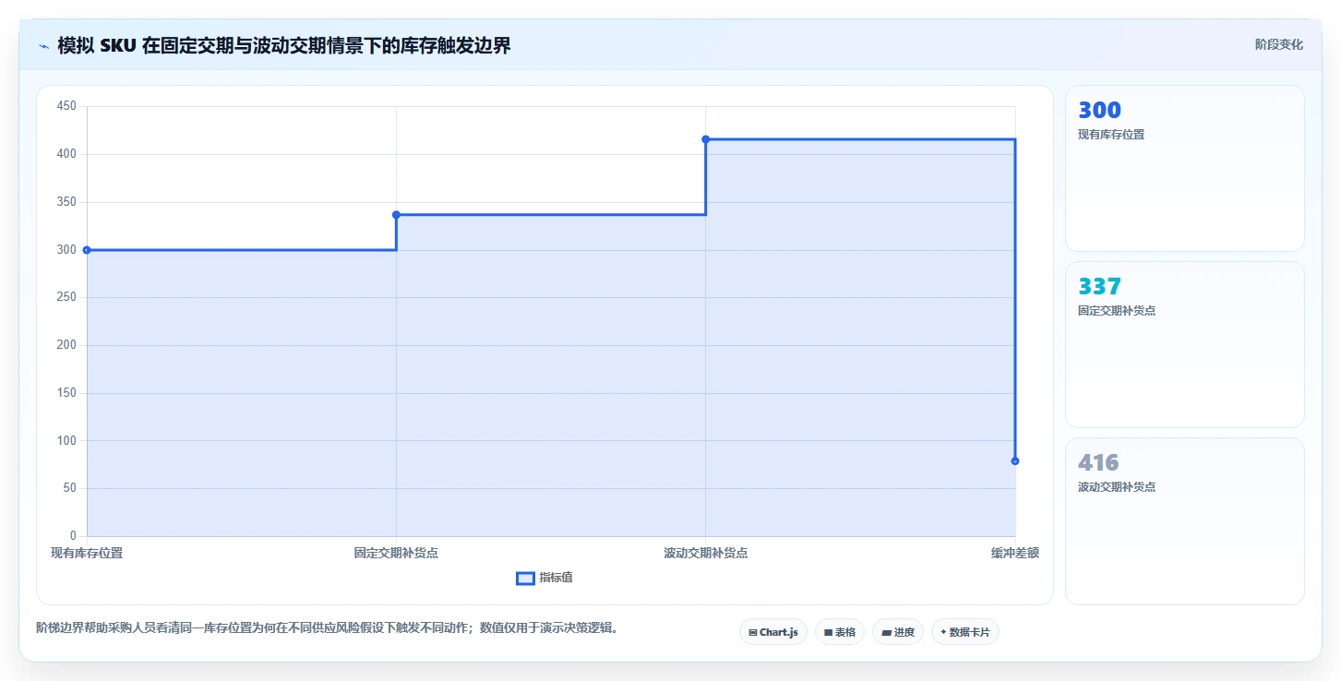Click the x-axis label 固定交期补货点
The height and width of the screenshot is (681, 1341).
(x=396, y=553)
